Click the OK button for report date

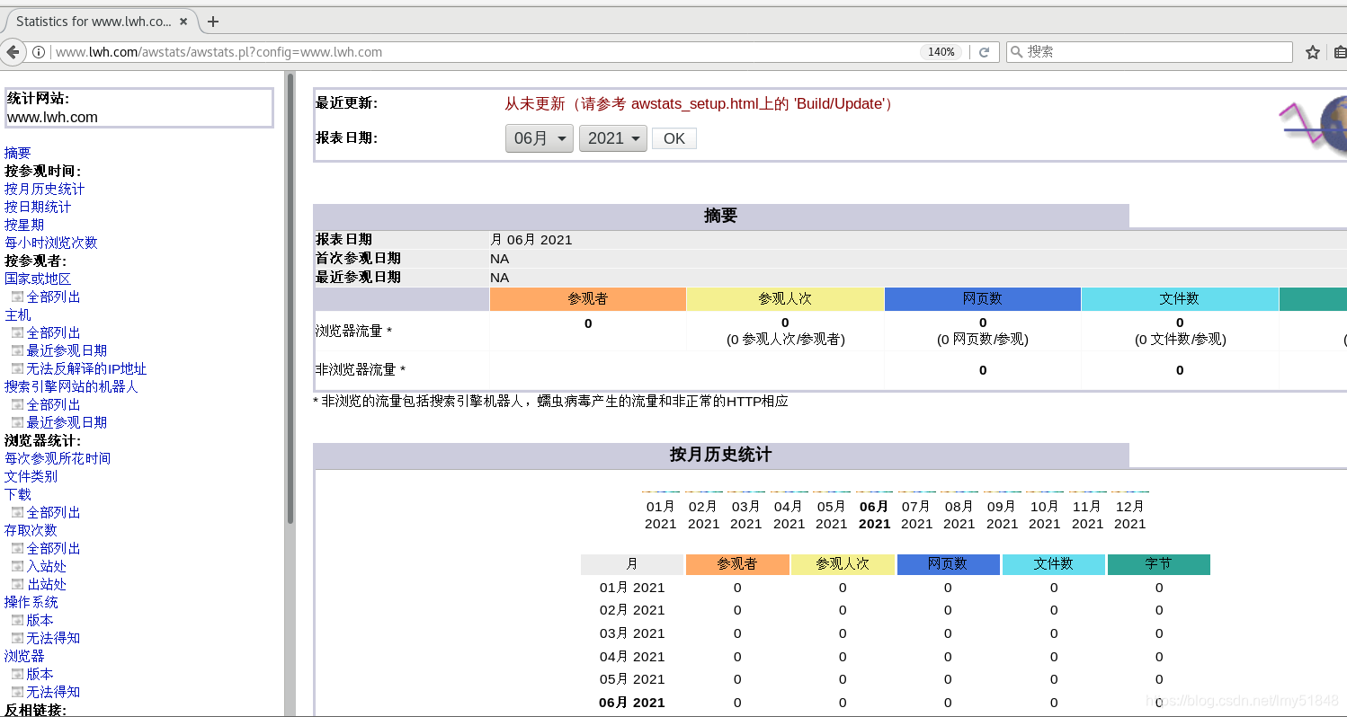coord(674,138)
